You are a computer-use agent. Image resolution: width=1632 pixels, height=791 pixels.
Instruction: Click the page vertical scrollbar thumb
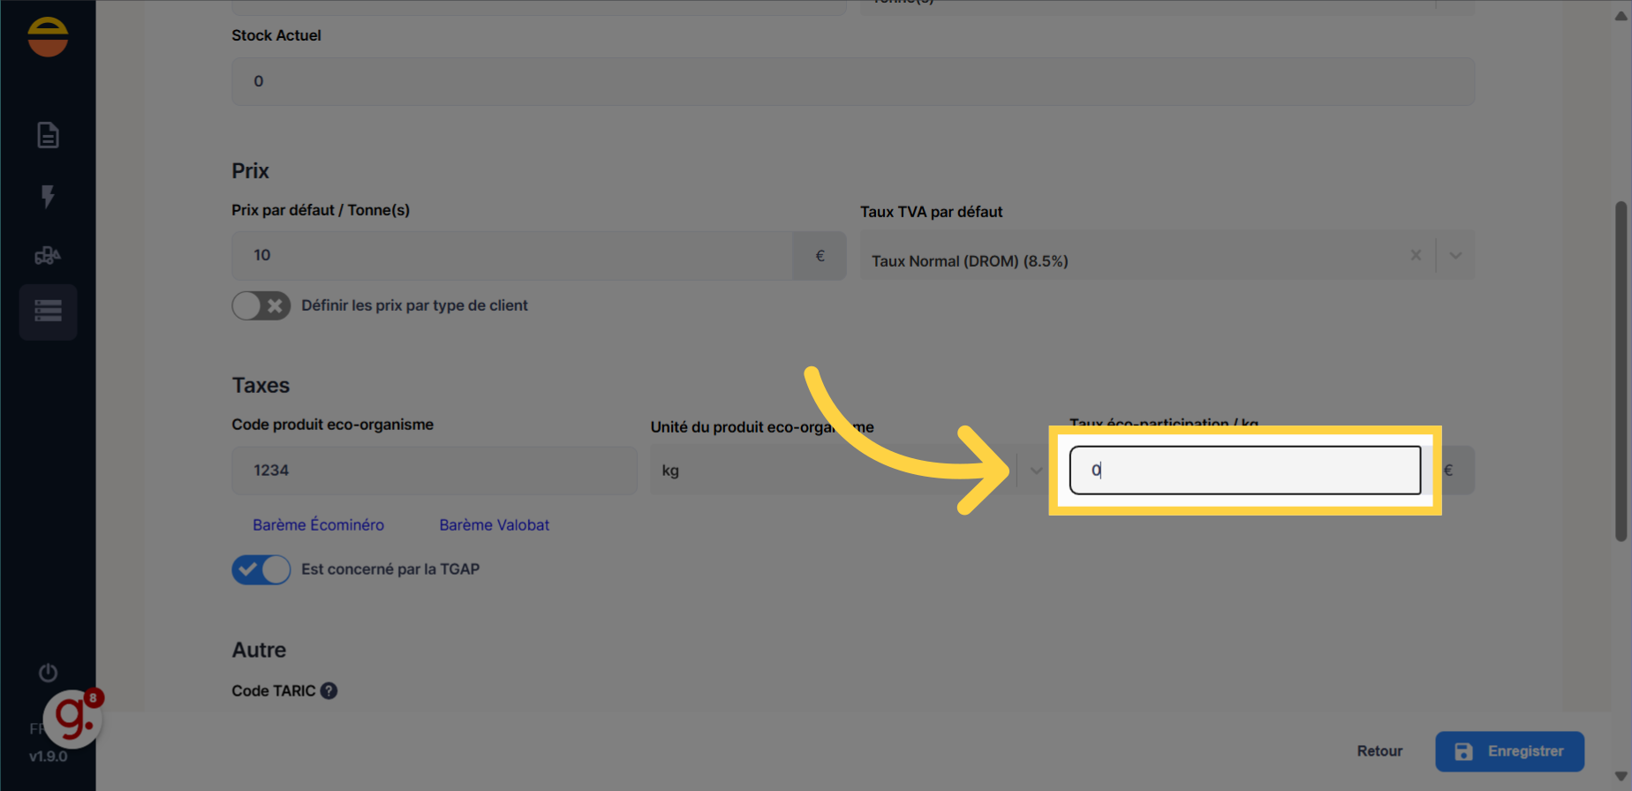click(x=1621, y=371)
